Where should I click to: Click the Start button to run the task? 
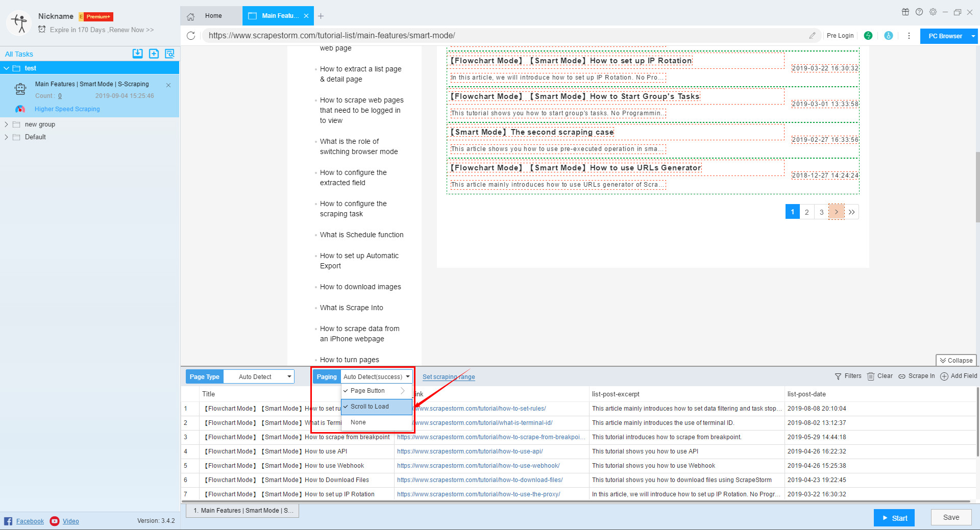(894, 517)
